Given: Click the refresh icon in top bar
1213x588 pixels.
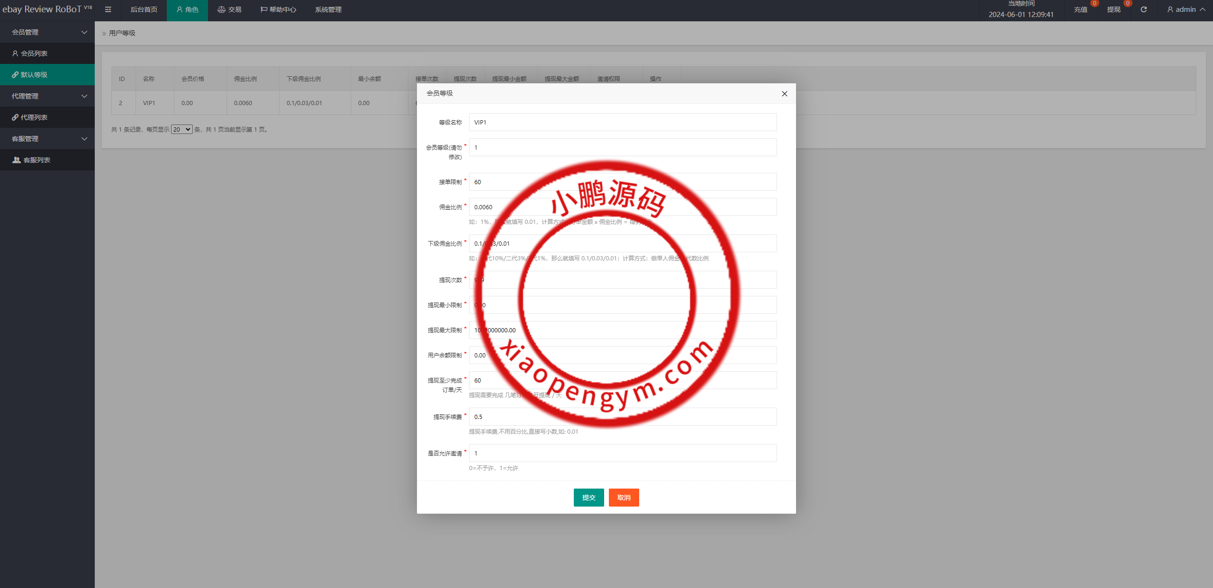Looking at the screenshot, I should tap(1143, 9).
